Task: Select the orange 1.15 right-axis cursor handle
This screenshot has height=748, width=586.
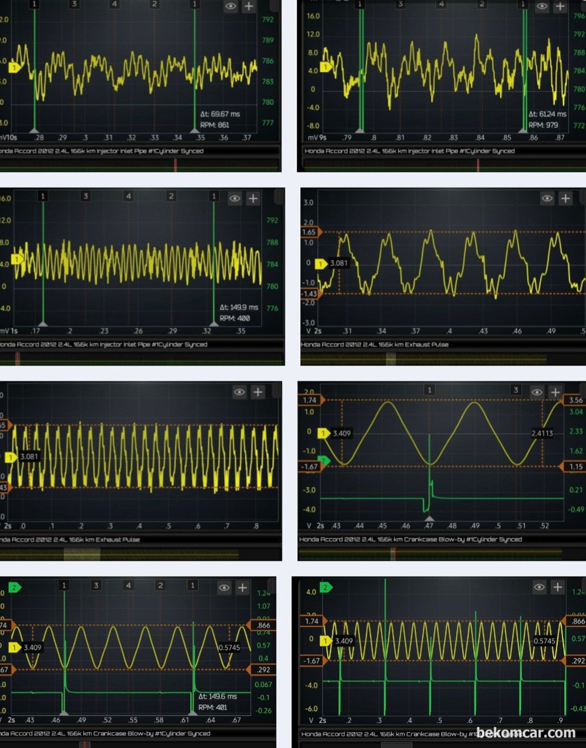Action: pos(574,466)
